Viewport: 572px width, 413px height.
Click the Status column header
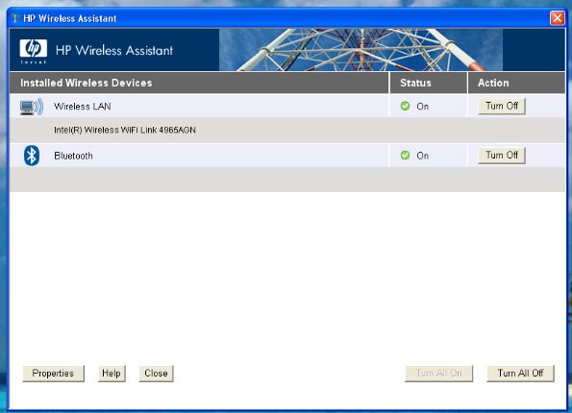coord(415,83)
